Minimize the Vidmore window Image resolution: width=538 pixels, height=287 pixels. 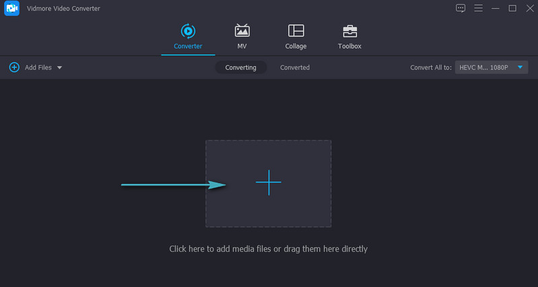tap(496, 8)
